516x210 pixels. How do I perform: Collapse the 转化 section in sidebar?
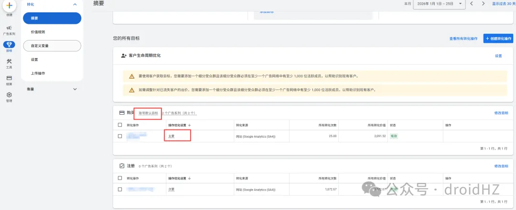coord(75,4)
